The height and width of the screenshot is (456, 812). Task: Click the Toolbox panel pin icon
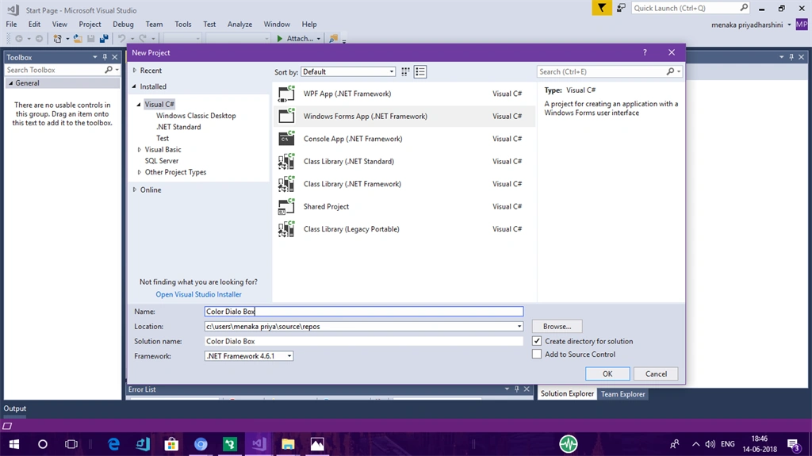pyautogui.click(x=105, y=57)
